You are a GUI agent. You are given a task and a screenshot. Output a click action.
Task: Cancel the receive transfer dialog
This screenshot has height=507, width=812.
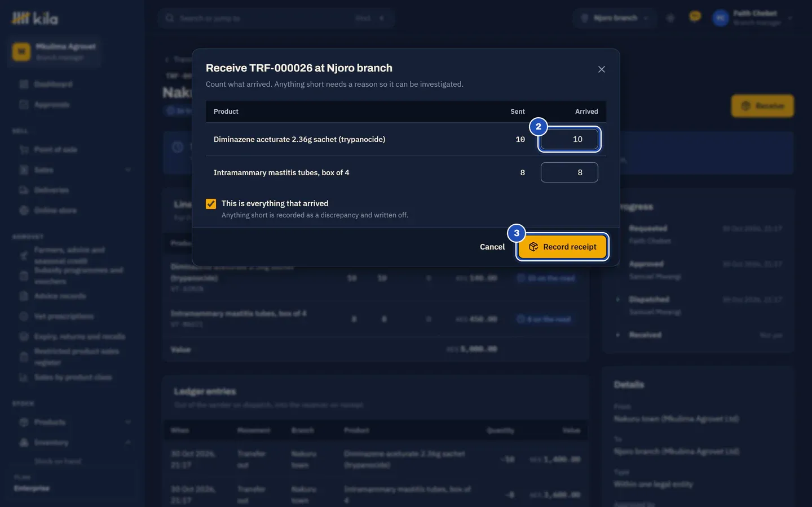(492, 247)
